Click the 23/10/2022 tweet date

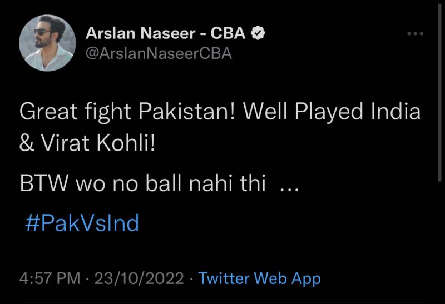[x=140, y=278]
